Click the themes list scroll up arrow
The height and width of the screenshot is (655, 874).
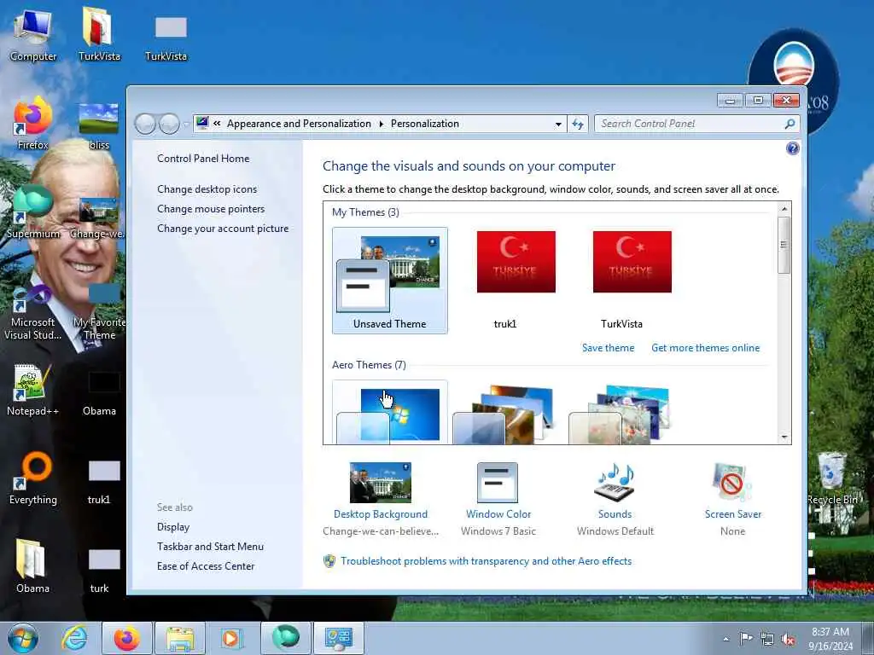[x=784, y=209]
